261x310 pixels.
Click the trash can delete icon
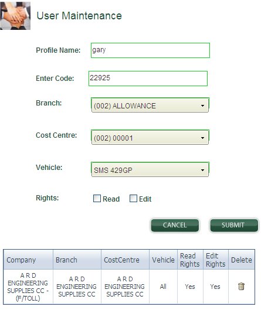pyautogui.click(x=241, y=286)
